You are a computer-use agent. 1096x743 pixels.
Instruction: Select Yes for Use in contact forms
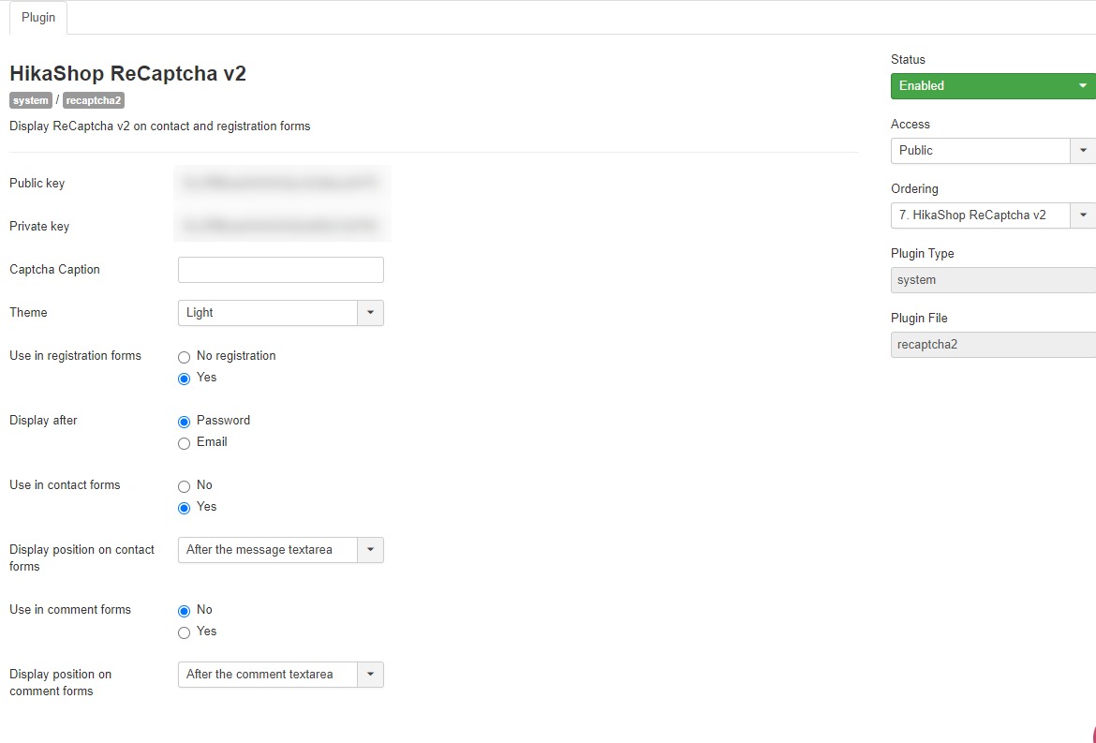184,508
